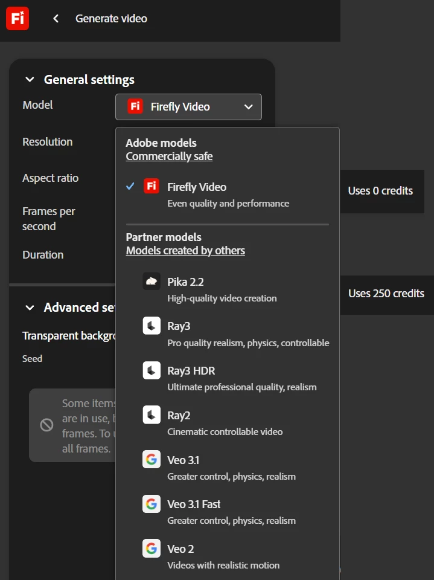Choose the Ray3 HDR model
The width and height of the screenshot is (434, 580).
228,378
